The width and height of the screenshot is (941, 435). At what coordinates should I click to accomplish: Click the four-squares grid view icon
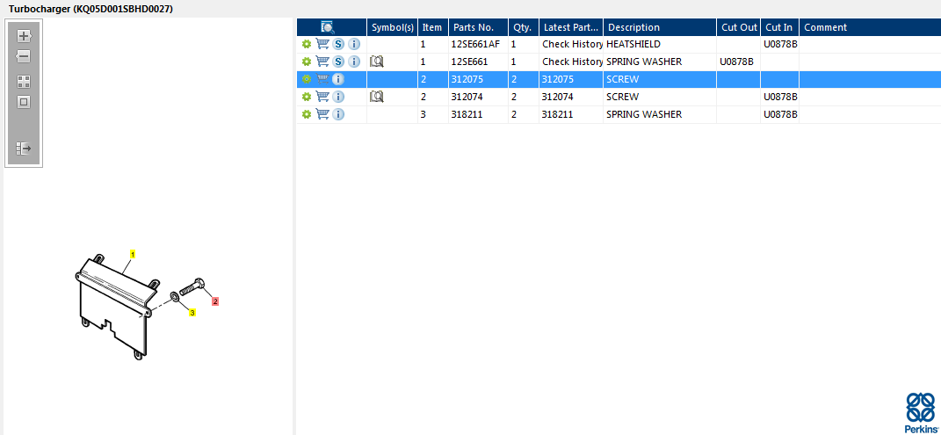(24, 82)
